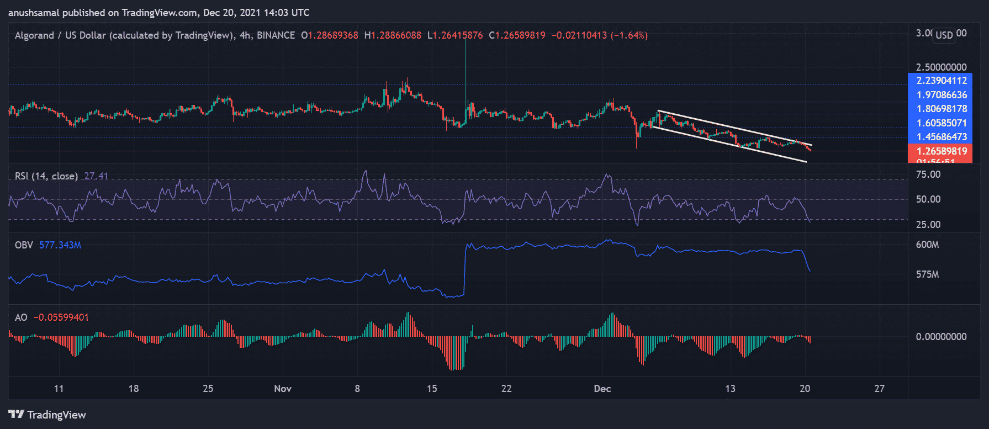
Task: Click the OBV value 577.343M
Action: (60, 245)
